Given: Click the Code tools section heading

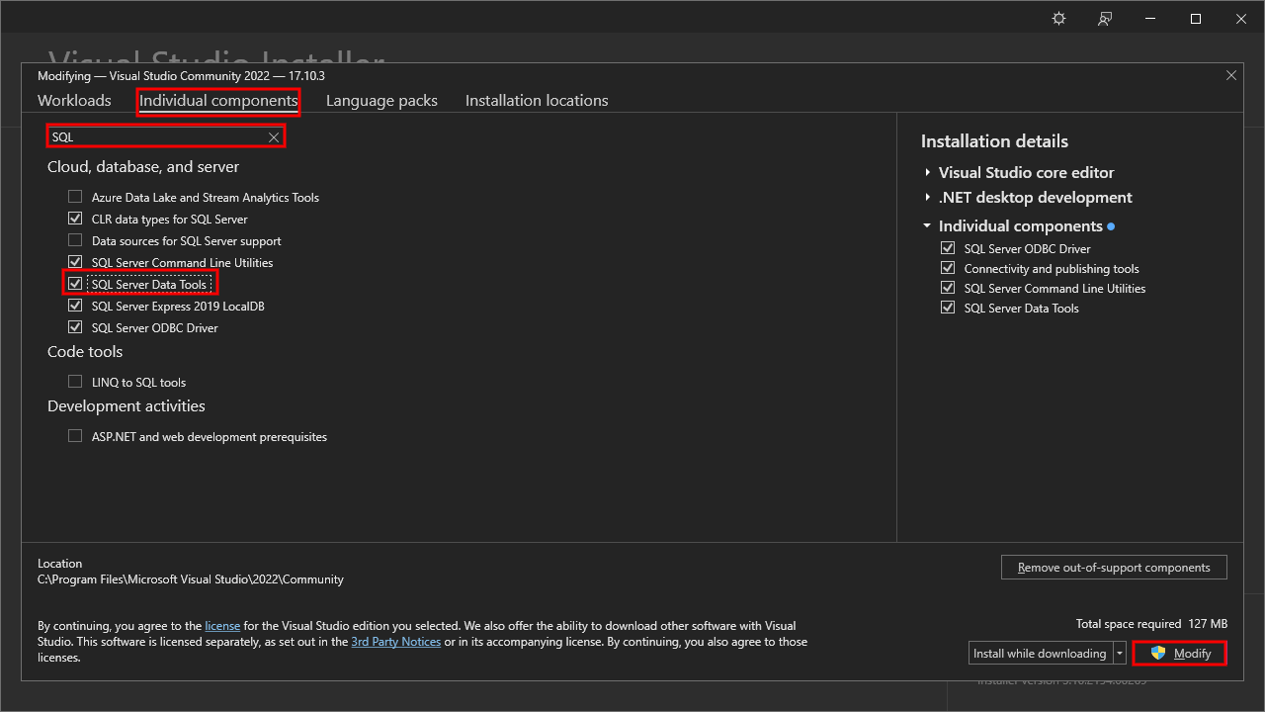Looking at the screenshot, I should point(85,352).
